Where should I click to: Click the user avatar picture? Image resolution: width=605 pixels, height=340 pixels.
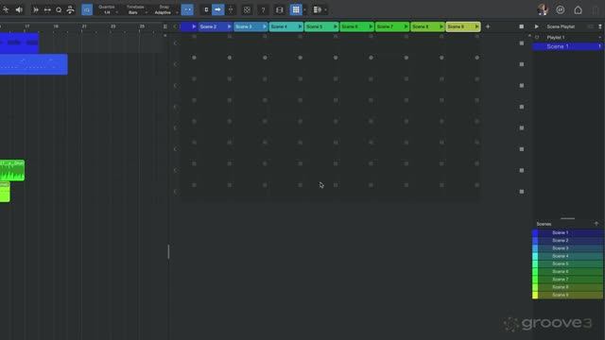543,10
